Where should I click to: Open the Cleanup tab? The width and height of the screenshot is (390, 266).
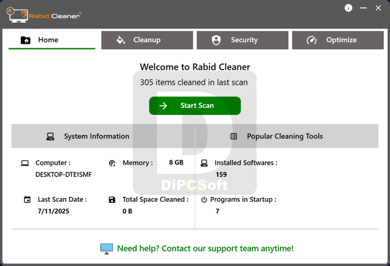click(x=147, y=40)
